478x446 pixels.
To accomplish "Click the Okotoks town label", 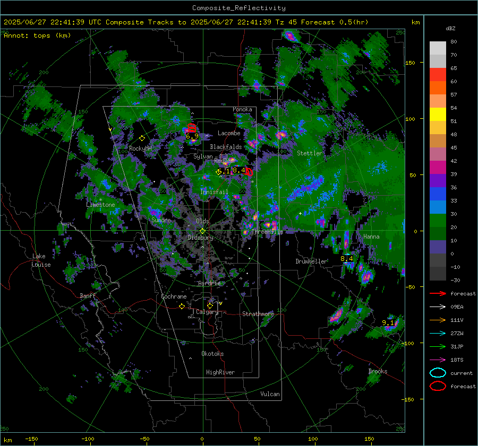I will (x=212, y=354).
